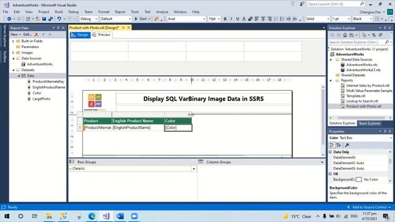Click the Edit button in Report Data
The height and width of the screenshot is (222, 395).
tap(27, 35)
